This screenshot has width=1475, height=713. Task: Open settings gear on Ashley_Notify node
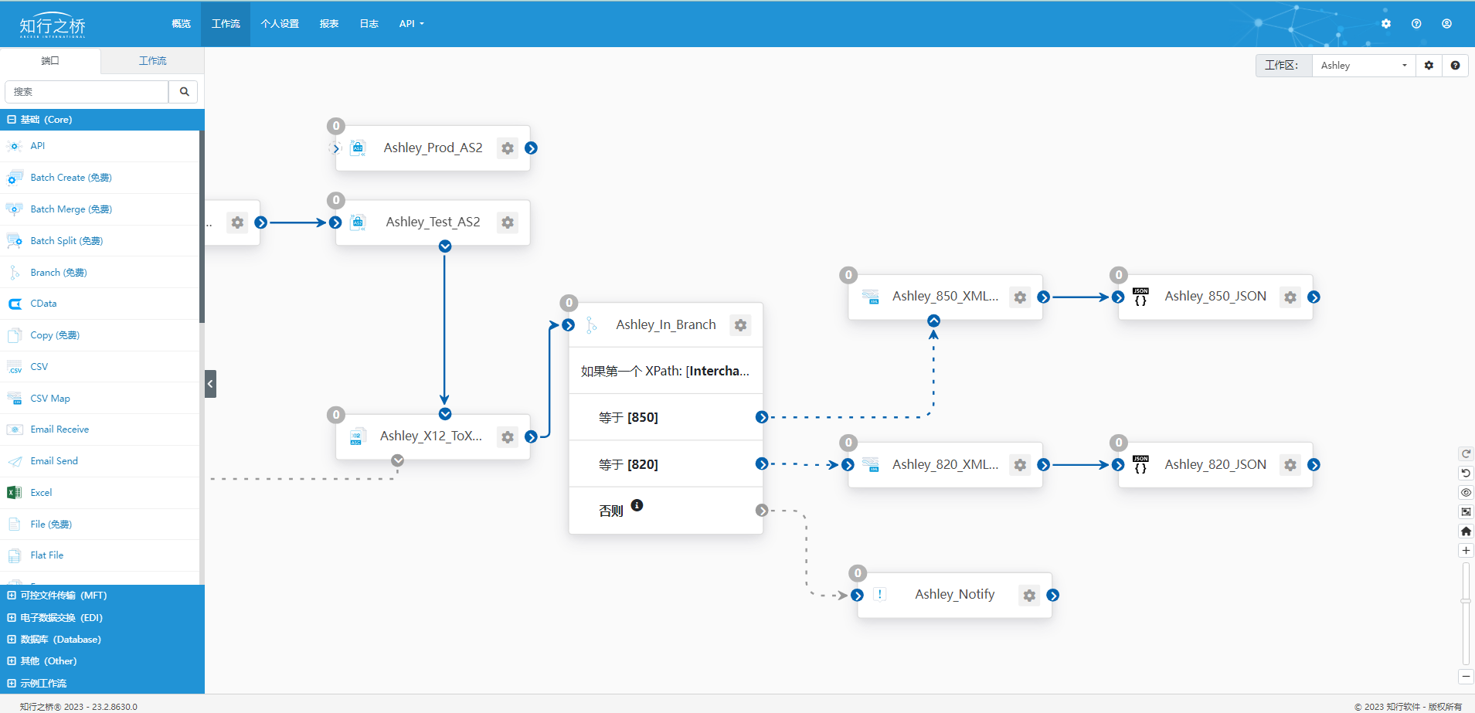coord(1029,595)
